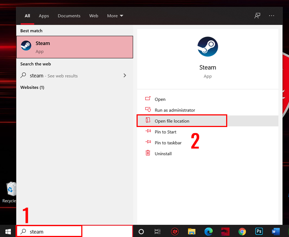Expand the More dropdown filter
This screenshot has height=237, width=289.
click(115, 16)
